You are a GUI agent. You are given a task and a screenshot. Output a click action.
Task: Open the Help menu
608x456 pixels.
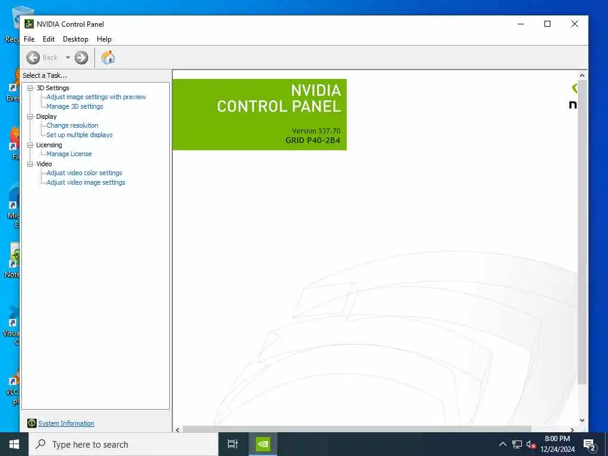pyautogui.click(x=104, y=39)
